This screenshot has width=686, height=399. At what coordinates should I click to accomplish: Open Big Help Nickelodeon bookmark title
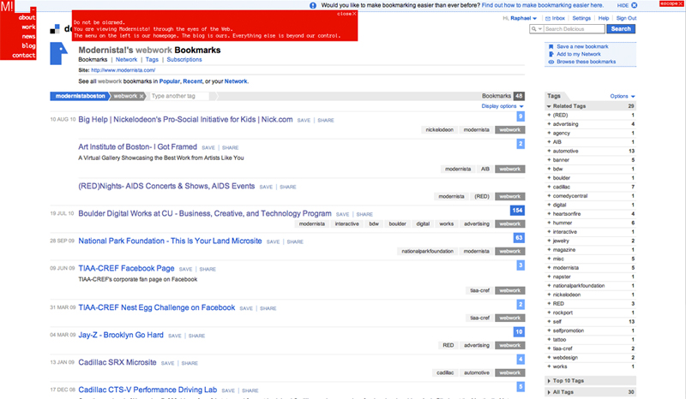click(185, 119)
